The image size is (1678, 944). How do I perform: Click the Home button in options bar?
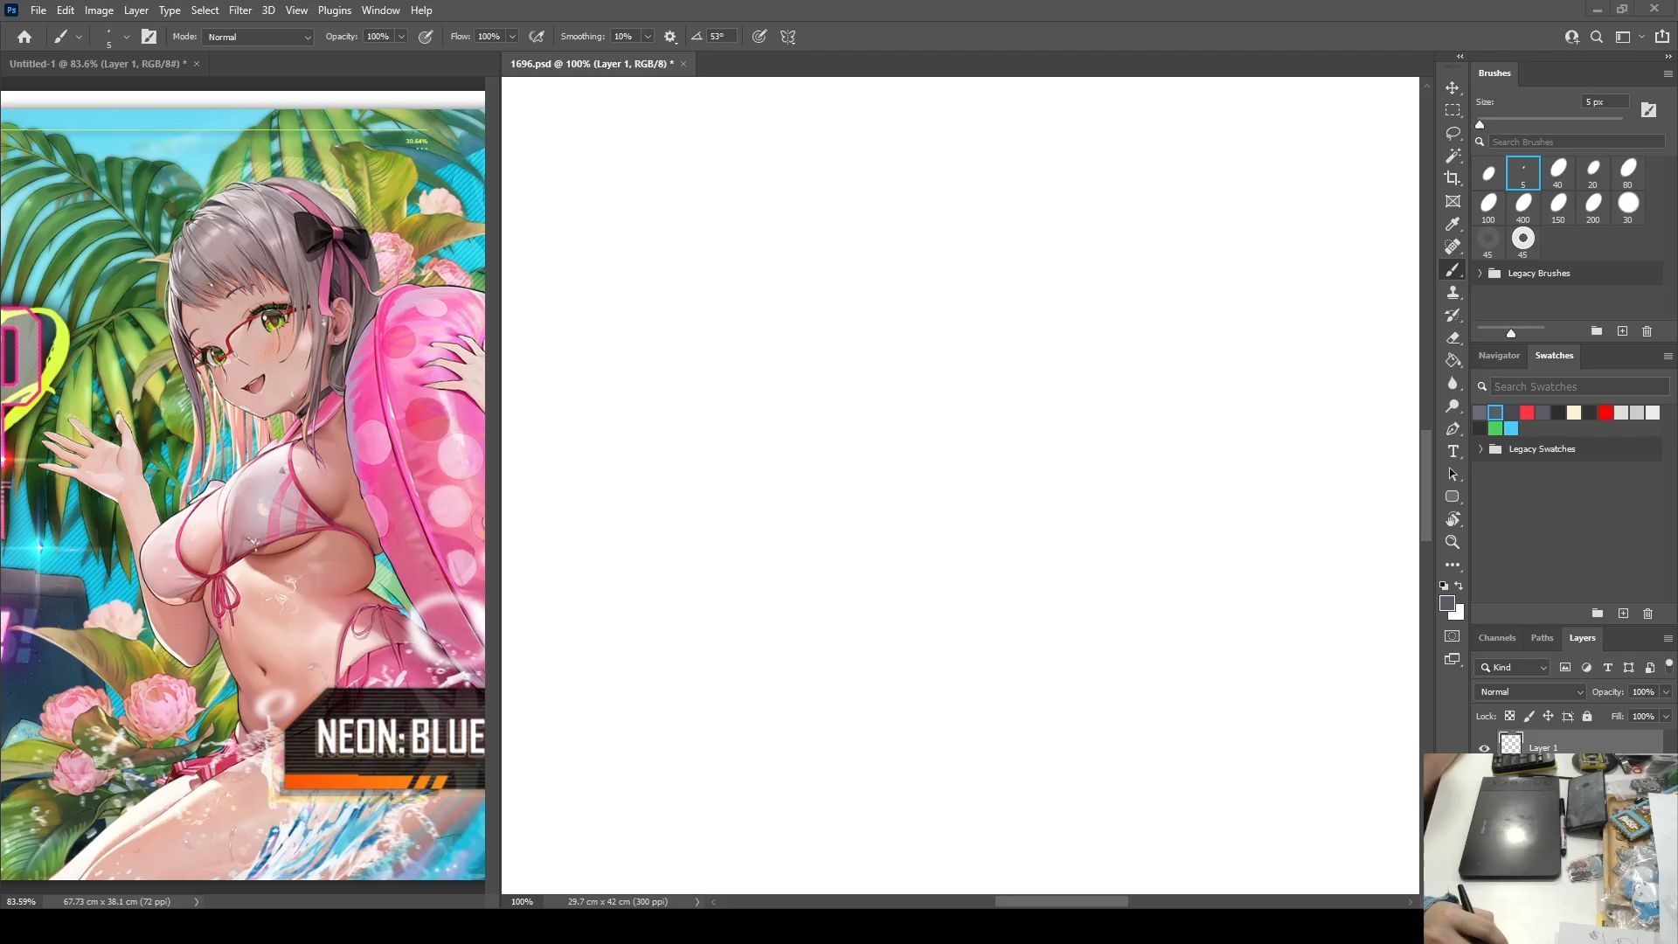[x=24, y=37]
